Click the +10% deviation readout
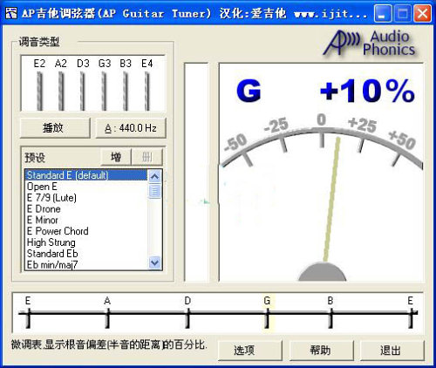Viewport: 436px width, 368px height. (367, 91)
